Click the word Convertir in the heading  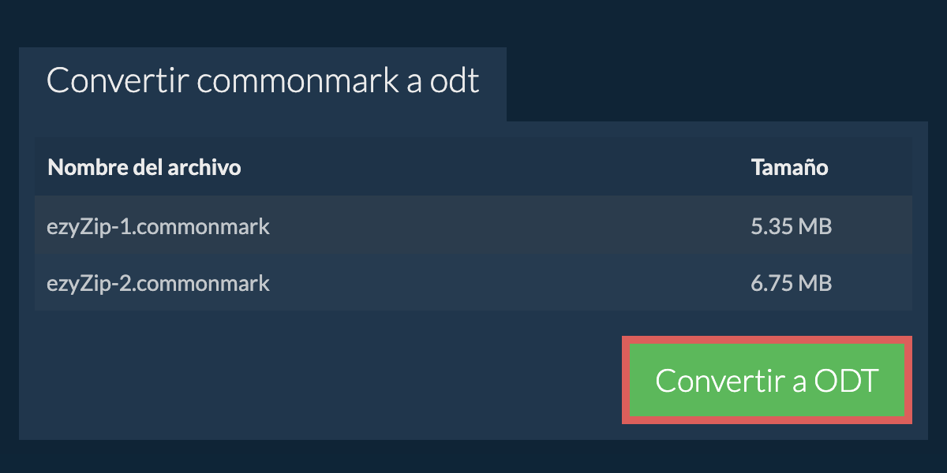(x=117, y=81)
